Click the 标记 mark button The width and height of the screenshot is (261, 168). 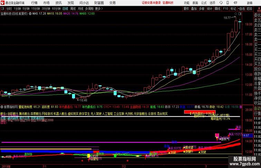pos(233,9)
